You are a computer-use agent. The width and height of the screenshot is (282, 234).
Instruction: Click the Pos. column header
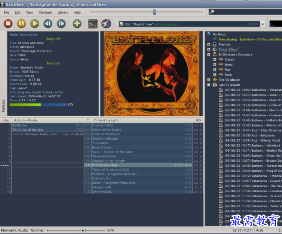(x=6, y=120)
